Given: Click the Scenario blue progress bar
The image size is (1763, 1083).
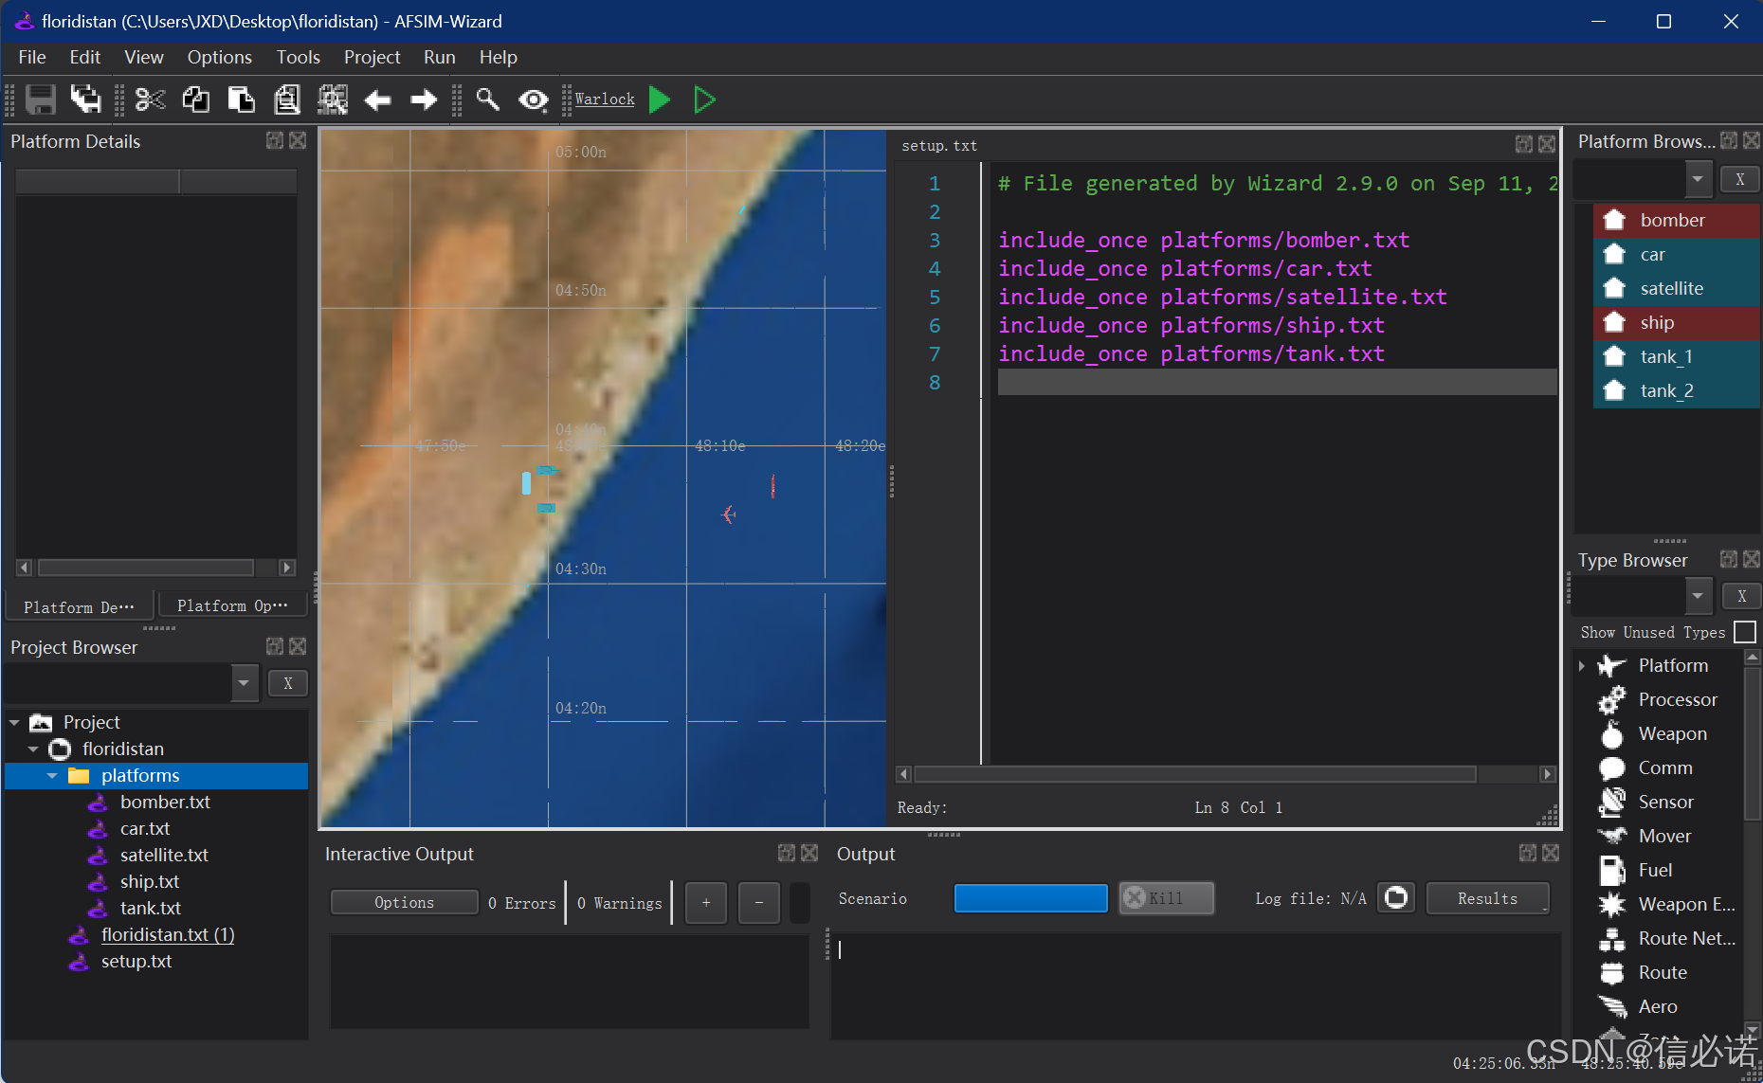Looking at the screenshot, I should pos(1030,898).
